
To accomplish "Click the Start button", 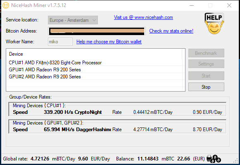I will [x=206, y=76].
